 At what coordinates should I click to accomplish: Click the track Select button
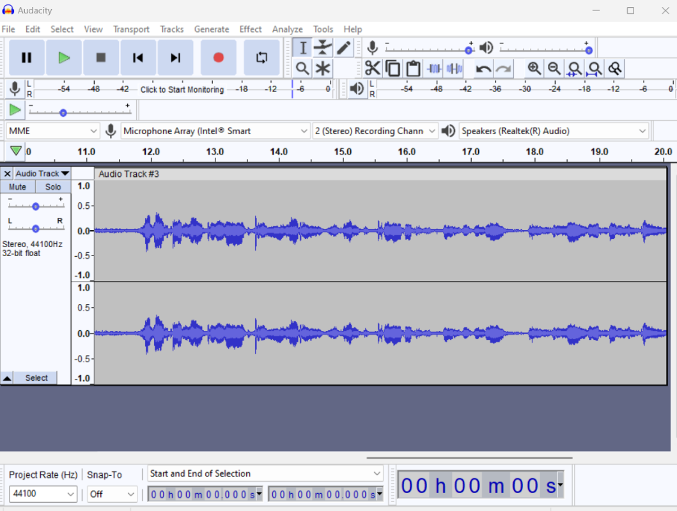coord(36,378)
